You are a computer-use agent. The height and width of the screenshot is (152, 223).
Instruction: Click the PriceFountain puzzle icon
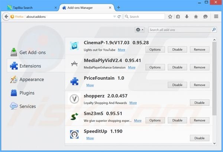pos(74,81)
